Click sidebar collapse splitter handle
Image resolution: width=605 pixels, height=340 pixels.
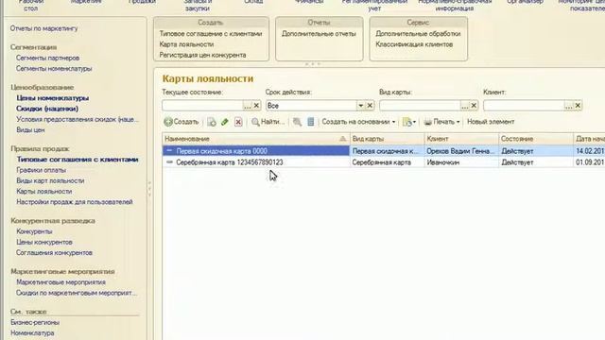pyautogui.click(x=149, y=189)
